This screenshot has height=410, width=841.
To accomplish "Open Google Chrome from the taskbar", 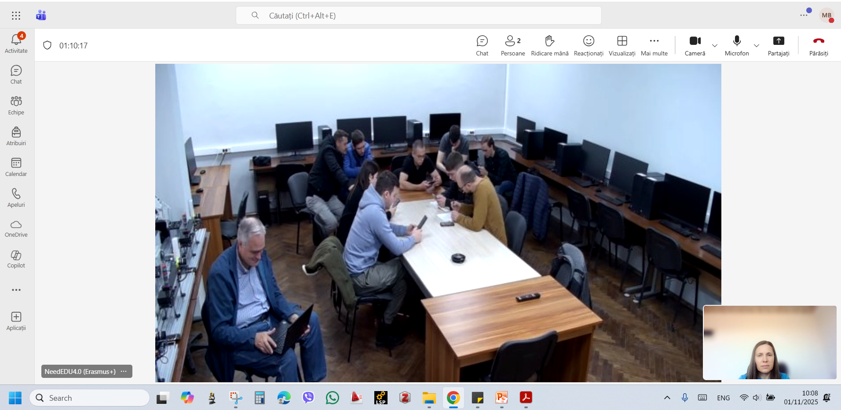I will click(x=453, y=398).
